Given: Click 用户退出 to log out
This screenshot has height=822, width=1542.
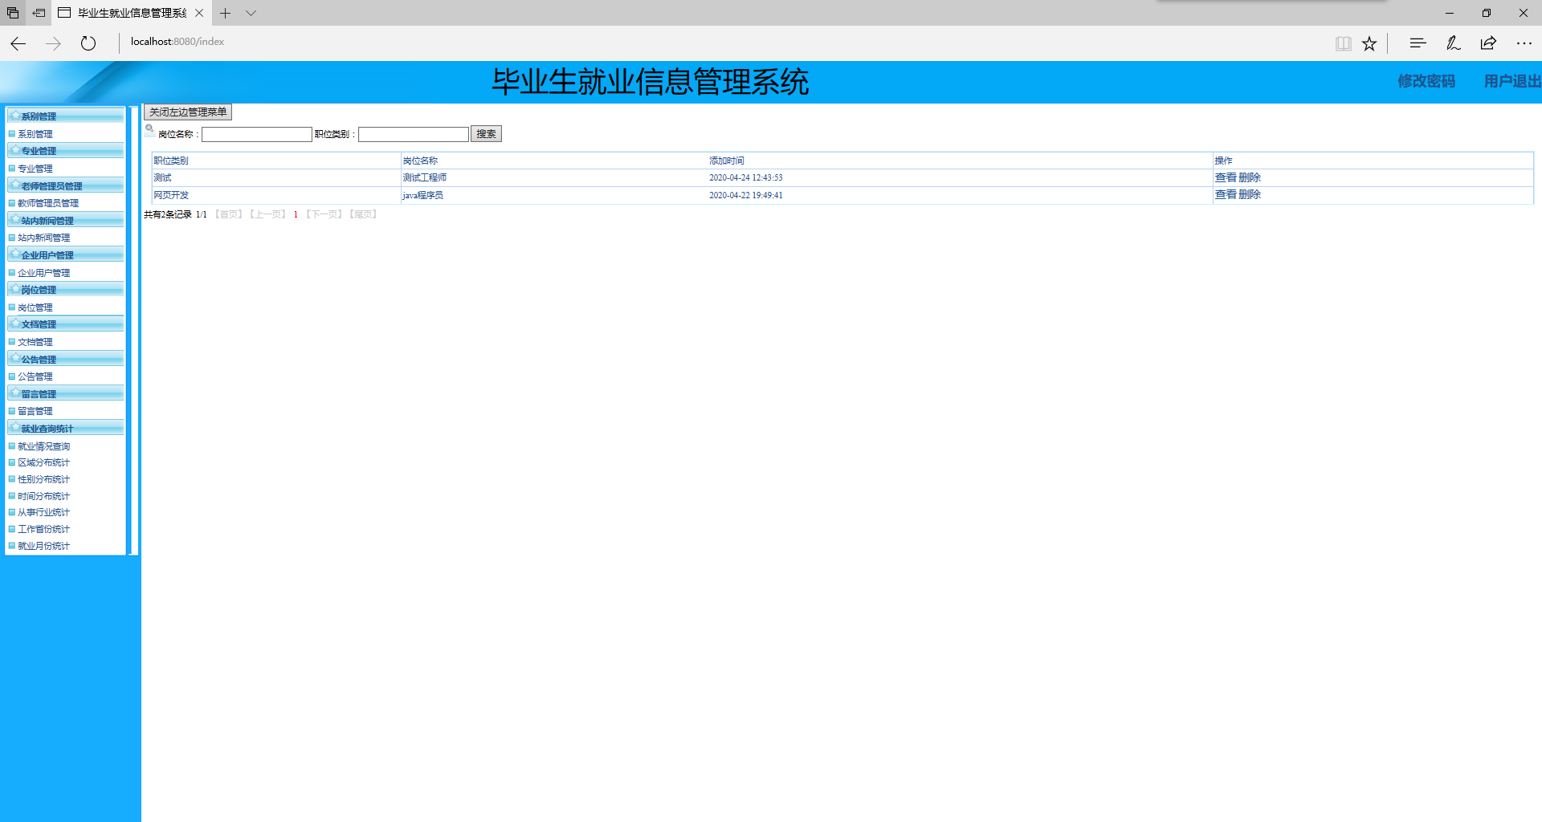Looking at the screenshot, I should pyautogui.click(x=1512, y=81).
